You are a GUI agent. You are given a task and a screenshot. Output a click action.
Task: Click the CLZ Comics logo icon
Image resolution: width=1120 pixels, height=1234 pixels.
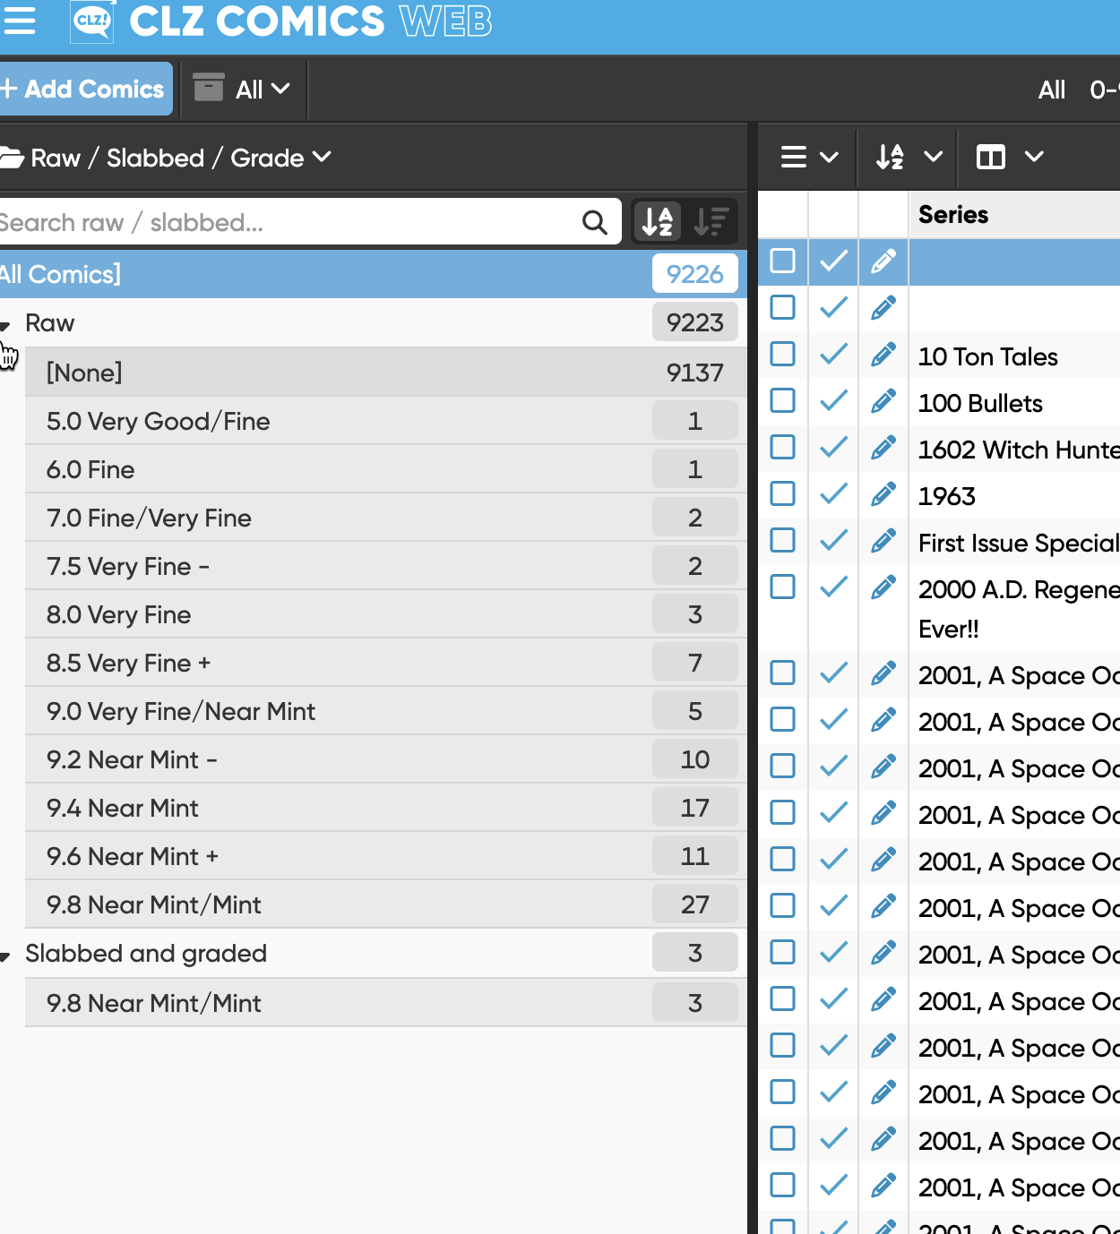pyautogui.click(x=92, y=21)
